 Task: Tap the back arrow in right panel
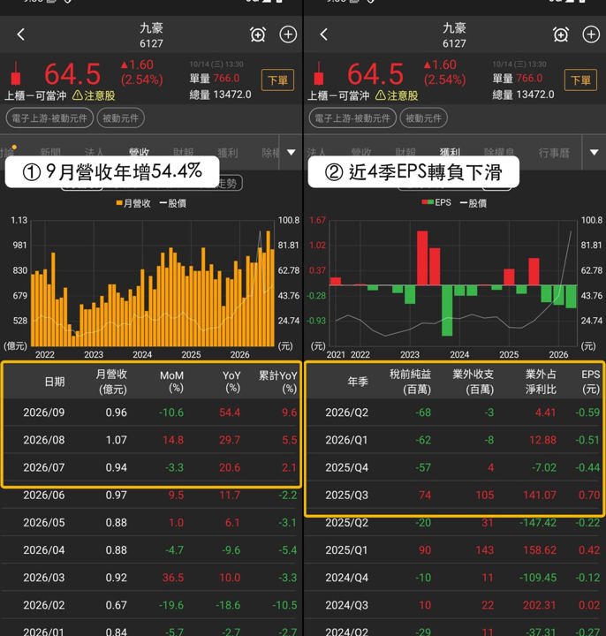coord(323,34)
